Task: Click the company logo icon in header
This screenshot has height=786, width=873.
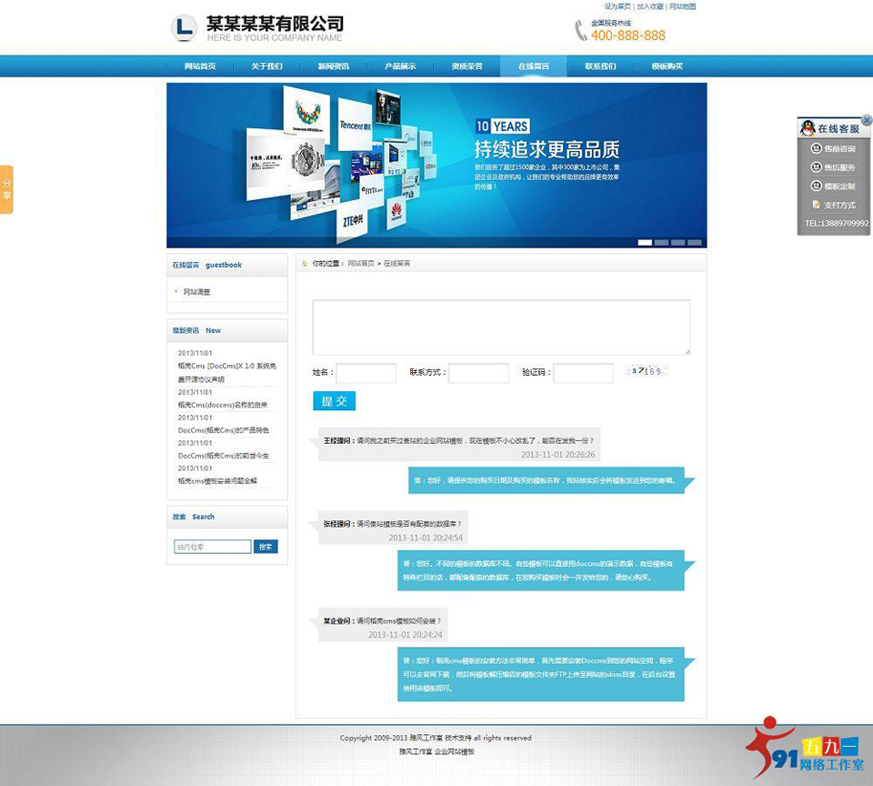Action: (184, 28)
